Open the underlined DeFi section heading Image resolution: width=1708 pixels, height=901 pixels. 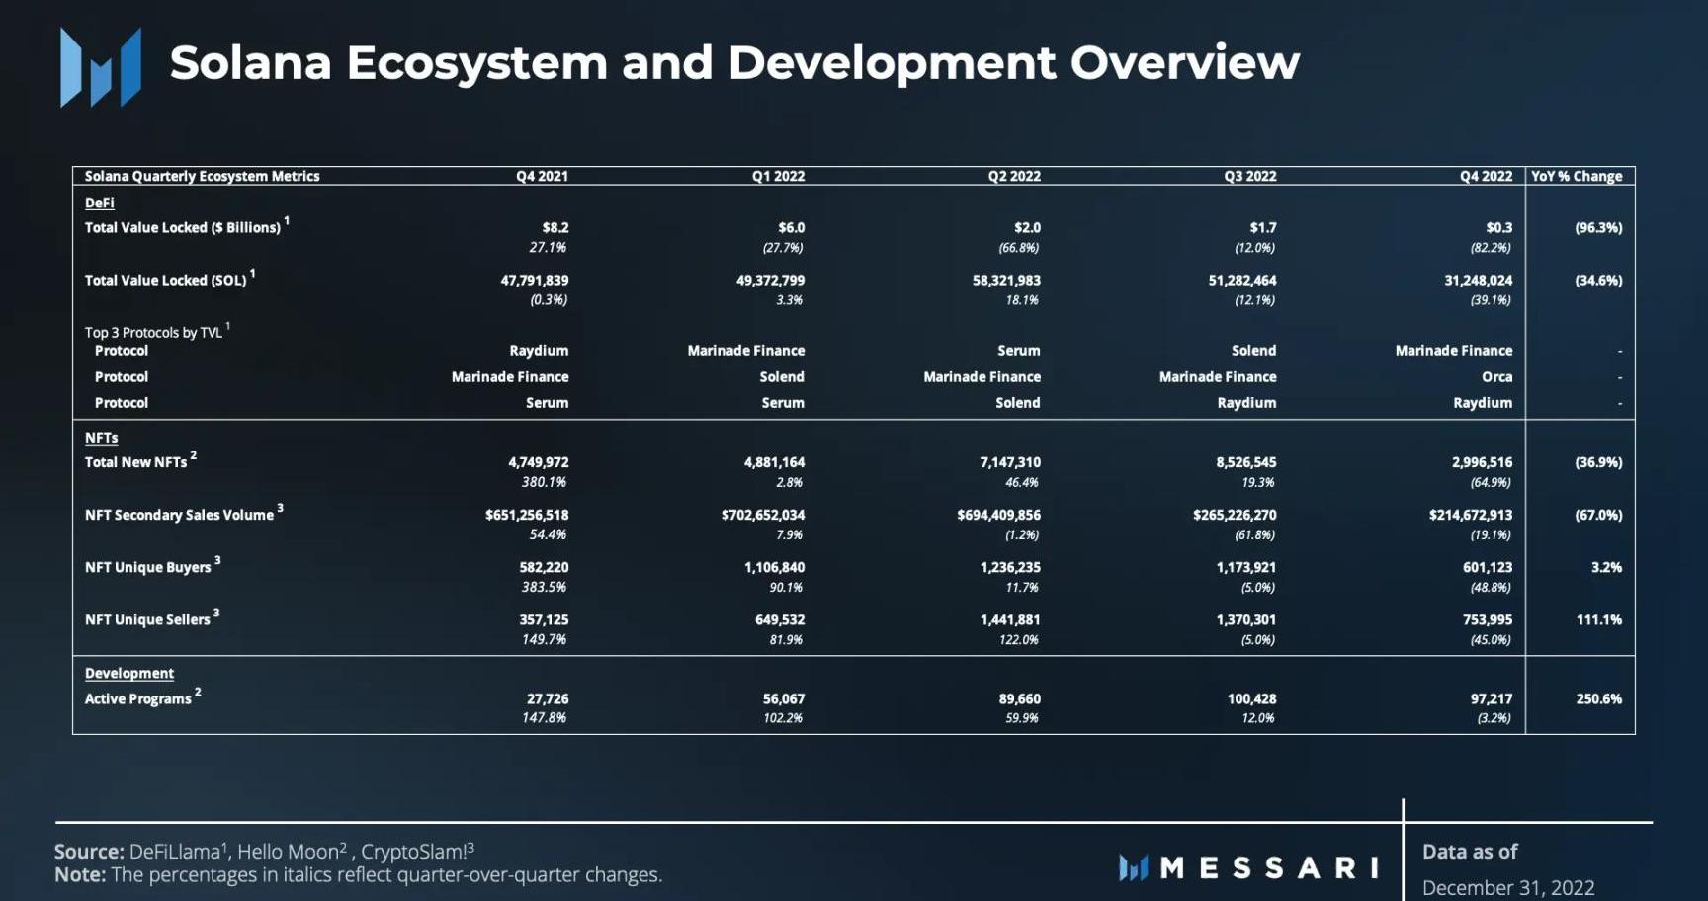click(99, 203)
